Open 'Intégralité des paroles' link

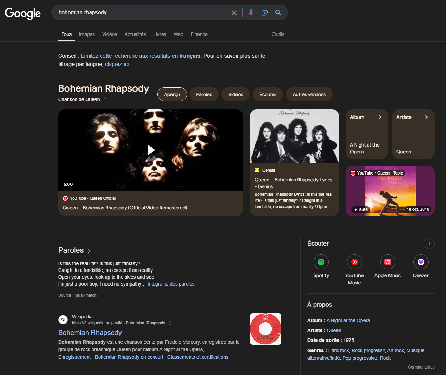171,284
